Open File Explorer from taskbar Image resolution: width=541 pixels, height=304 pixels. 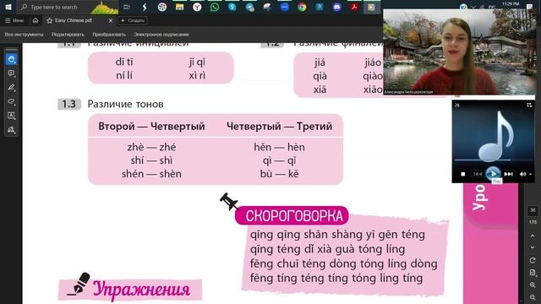pyautogui.click(x=179, y=7)
